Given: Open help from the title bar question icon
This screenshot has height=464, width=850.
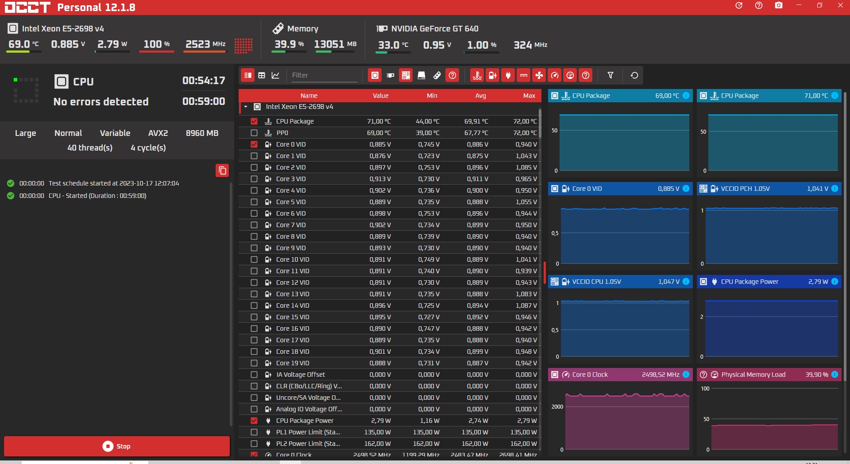Looking at the screenshot, I should pos(759,5).
